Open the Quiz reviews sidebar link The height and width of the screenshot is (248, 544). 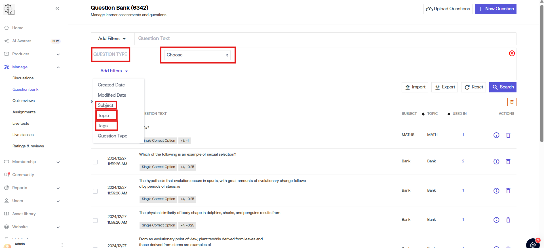point(24,101)
